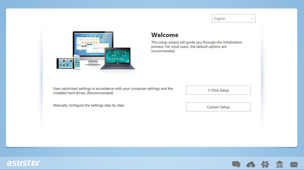Click the cloud download icon
304x170 pixels.
(x=251, y=164)
